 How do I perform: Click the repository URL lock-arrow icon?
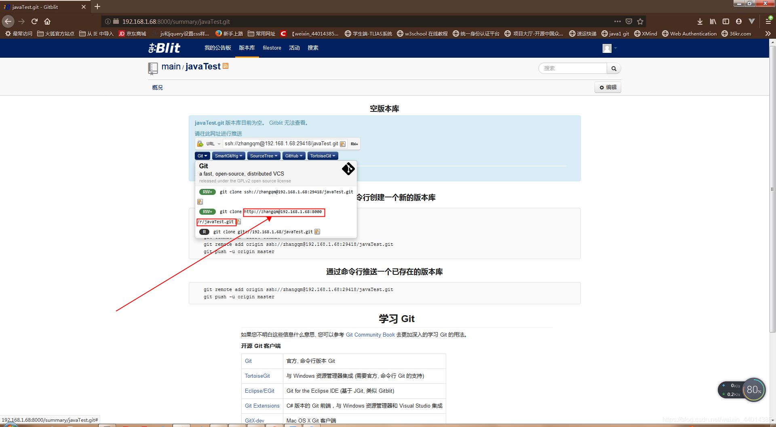[200, 144]
